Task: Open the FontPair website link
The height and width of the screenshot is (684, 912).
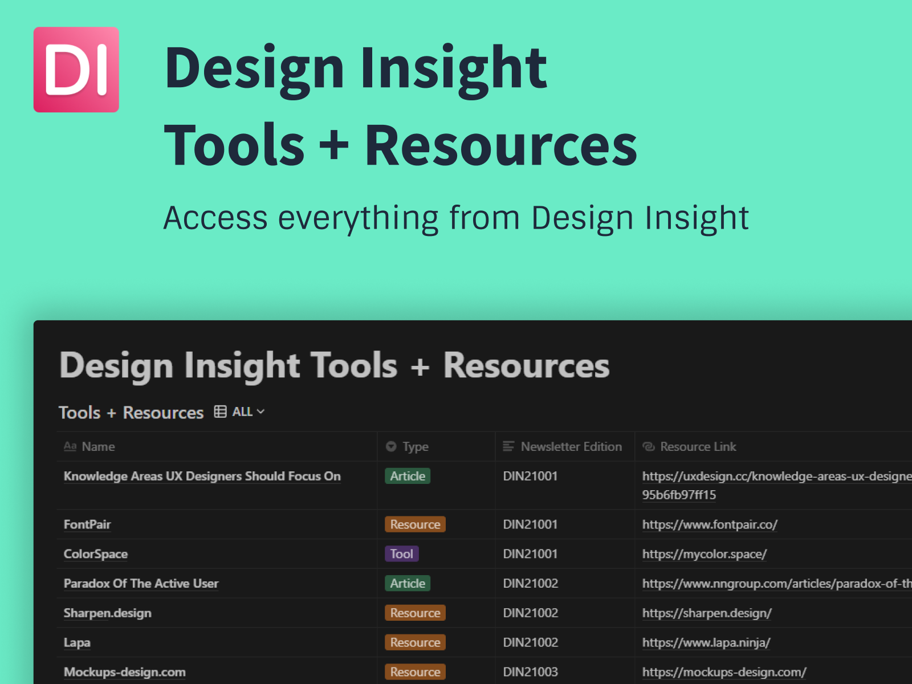Action: coord(709,524)
